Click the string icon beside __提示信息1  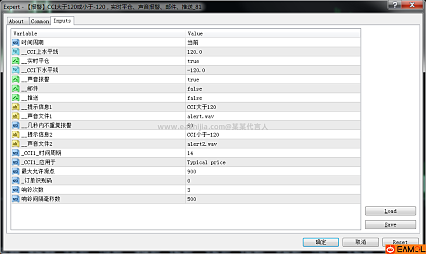pyautogui.click(x=15, y=107)
